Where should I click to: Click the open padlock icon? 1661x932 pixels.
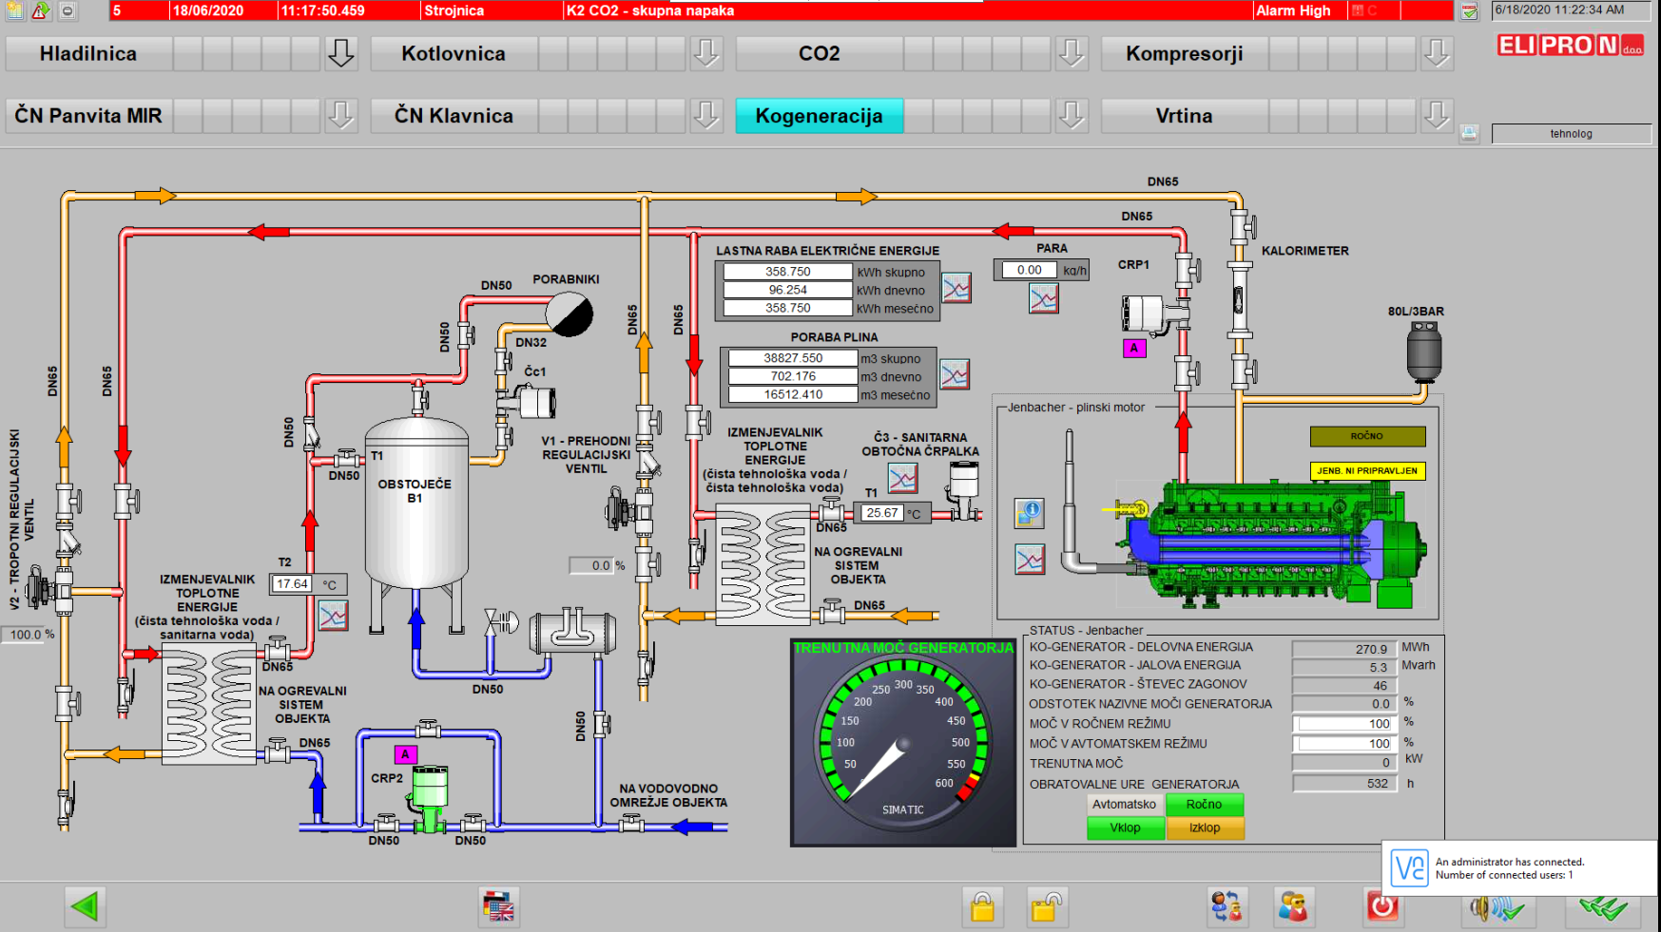click(1045, 907)
